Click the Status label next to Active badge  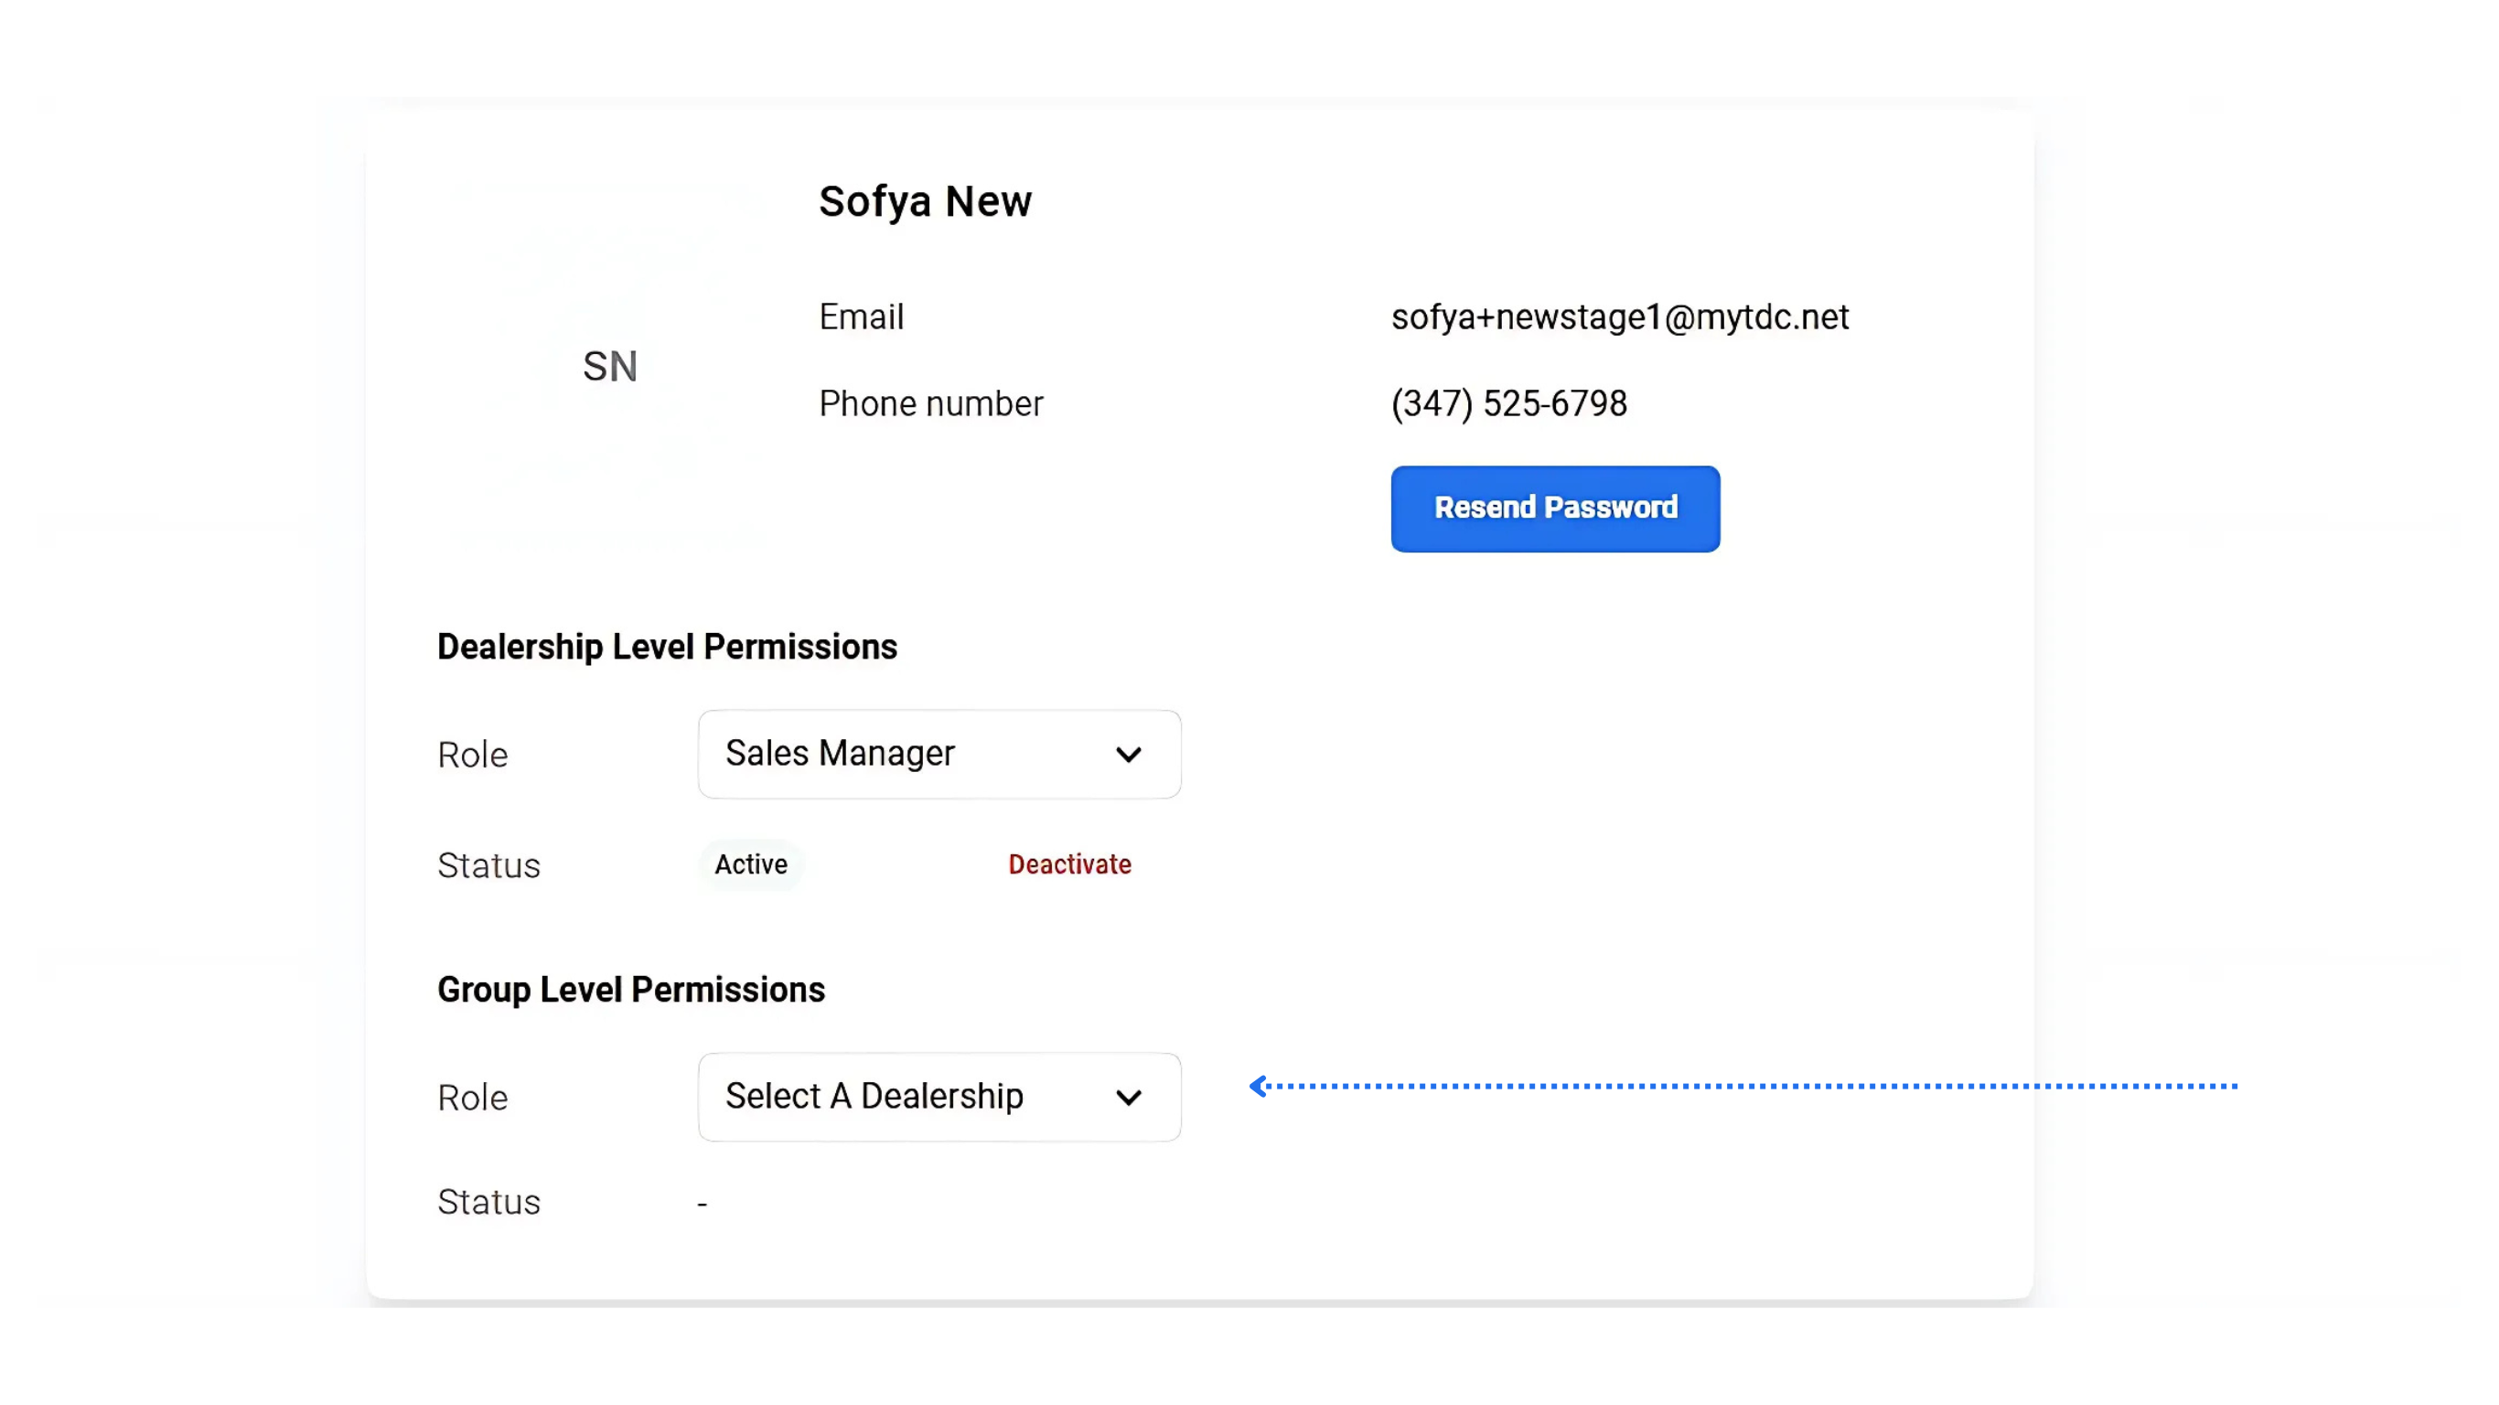click(488, 865)
